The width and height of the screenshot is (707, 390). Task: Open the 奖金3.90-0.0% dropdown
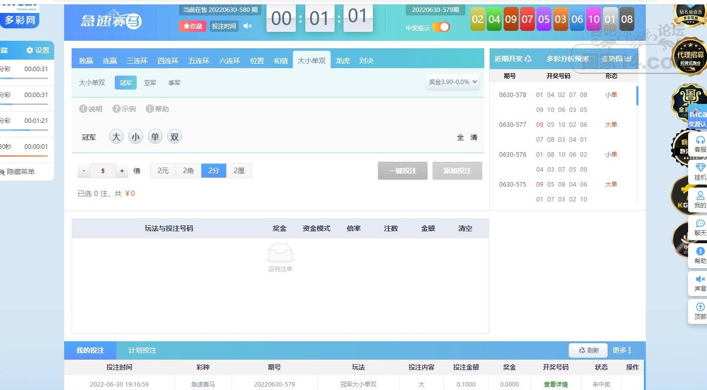click(x=452, y=82)
